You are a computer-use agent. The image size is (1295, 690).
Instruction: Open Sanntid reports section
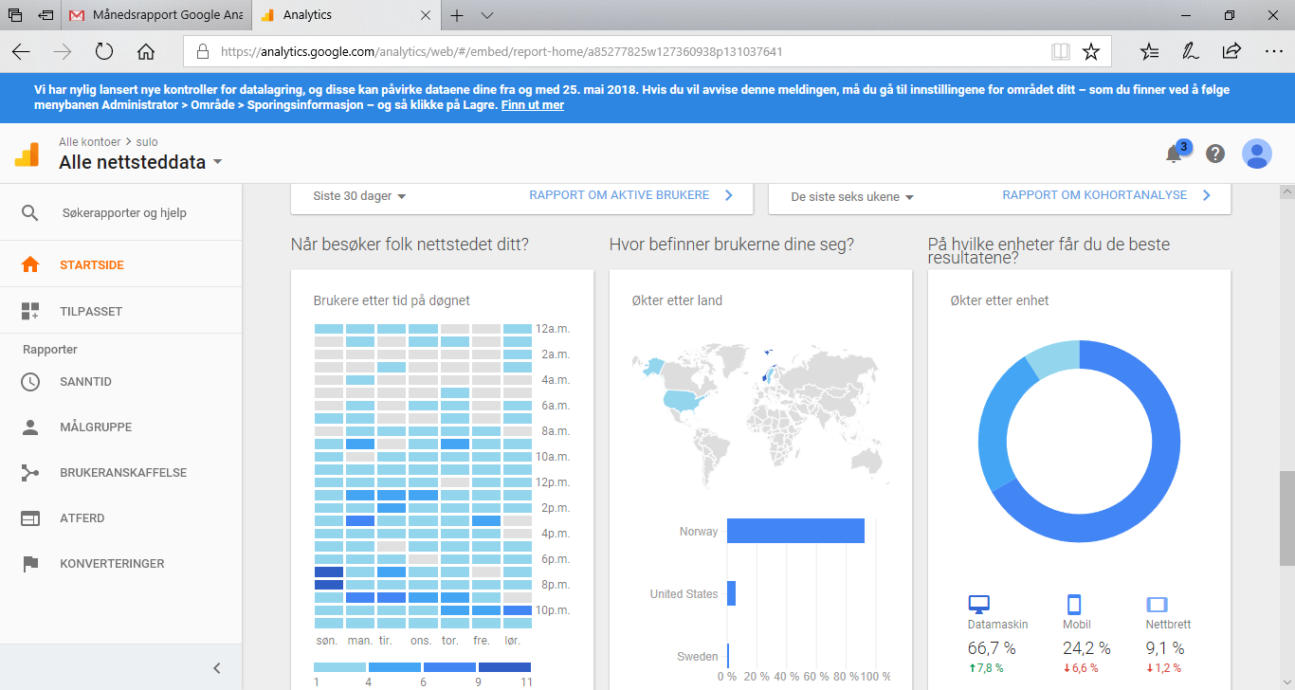point(120,382)
